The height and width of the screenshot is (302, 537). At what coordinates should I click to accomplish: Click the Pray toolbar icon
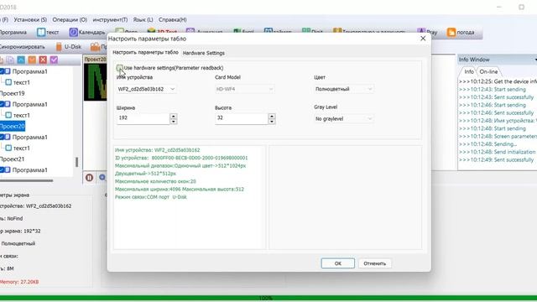[x=421, y=32]
